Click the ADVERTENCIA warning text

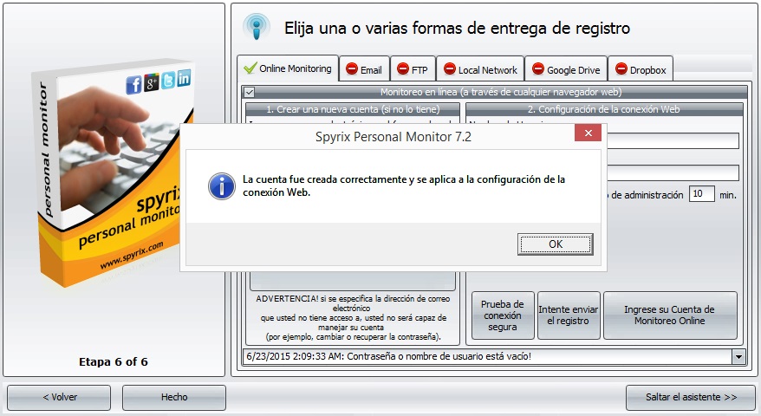tap(353, 317)
